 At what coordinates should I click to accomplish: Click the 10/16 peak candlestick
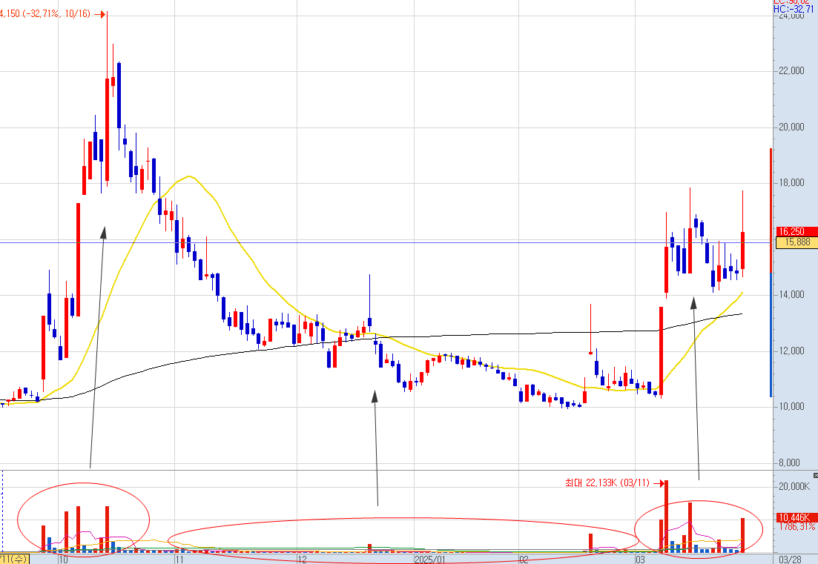107,99
